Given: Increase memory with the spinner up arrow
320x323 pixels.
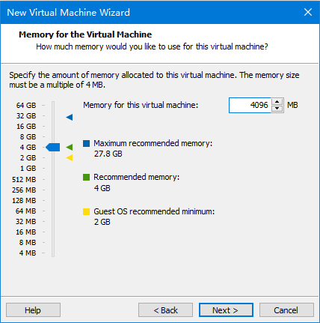Looking at the screenshot, I should (277, 102).
